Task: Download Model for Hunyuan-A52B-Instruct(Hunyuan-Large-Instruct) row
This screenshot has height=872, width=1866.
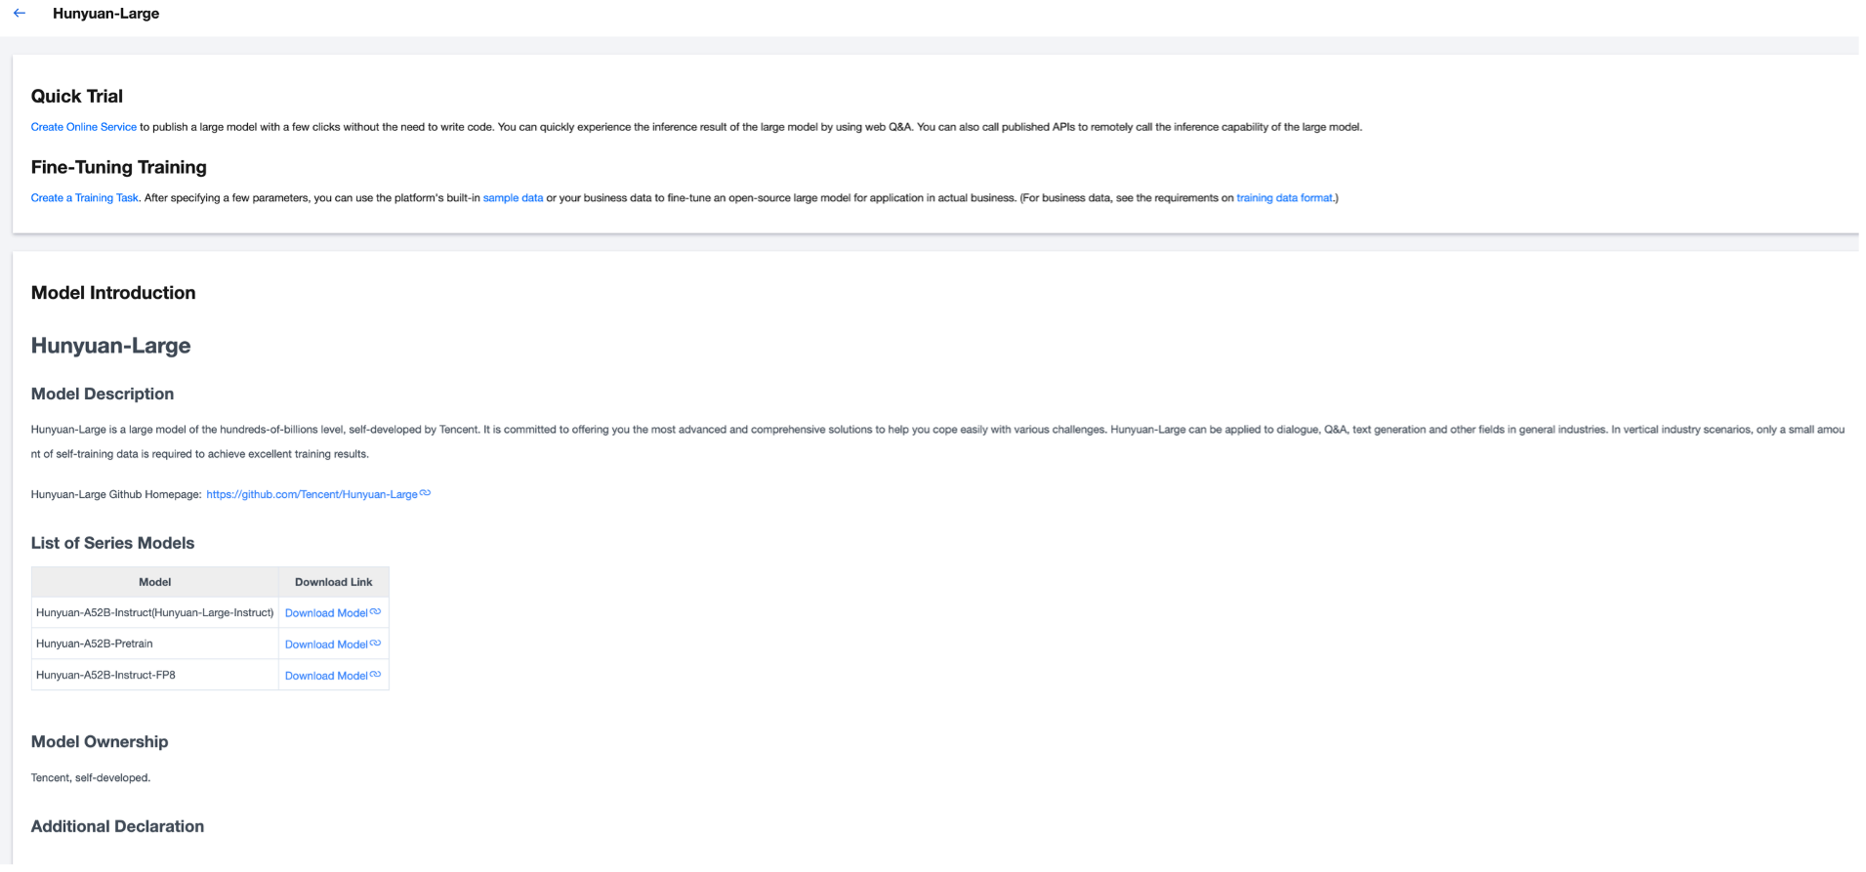Action: 327,613
